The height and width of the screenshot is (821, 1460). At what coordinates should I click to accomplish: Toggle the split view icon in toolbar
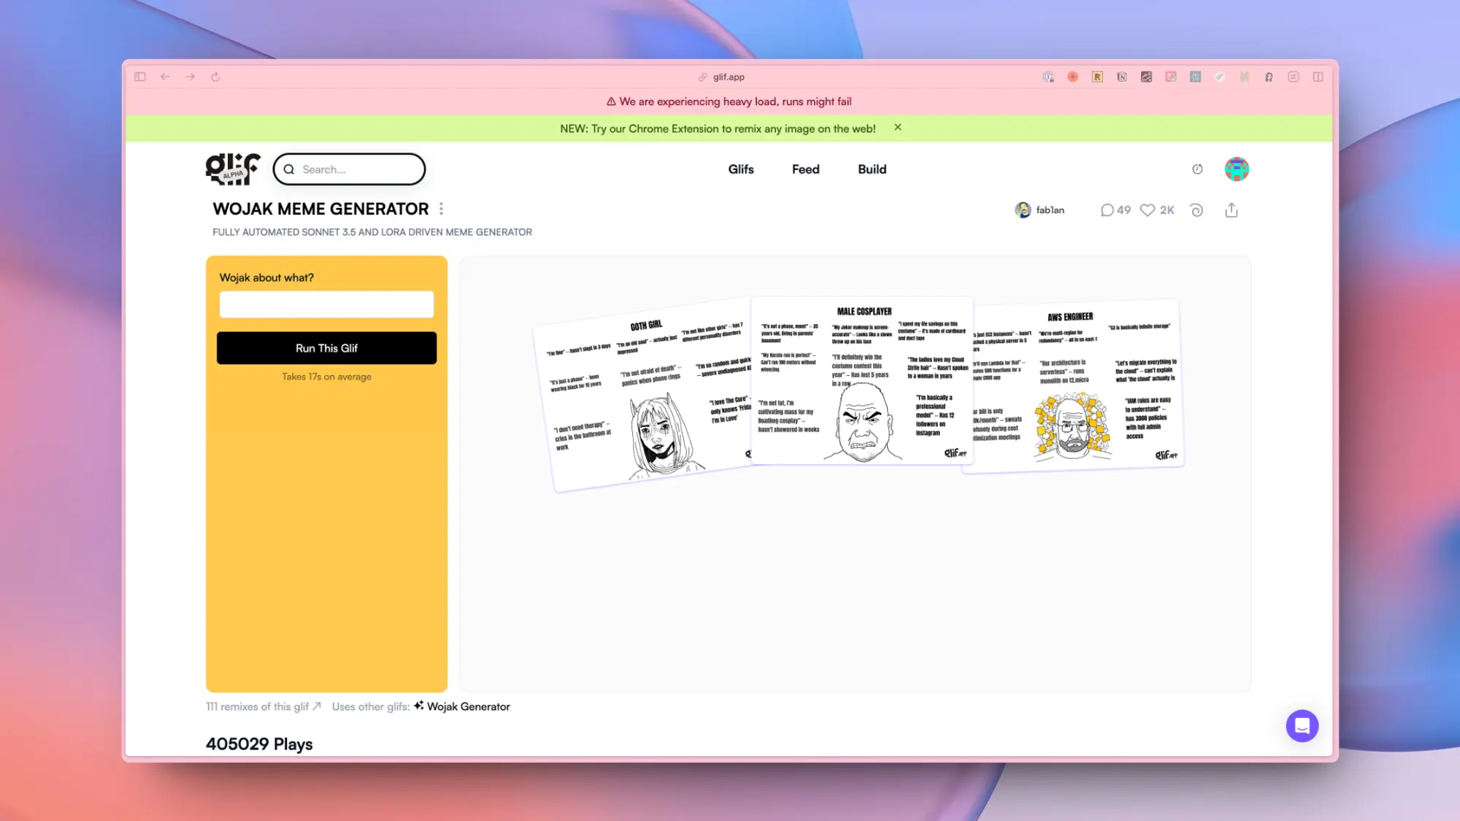[1318, 77]
